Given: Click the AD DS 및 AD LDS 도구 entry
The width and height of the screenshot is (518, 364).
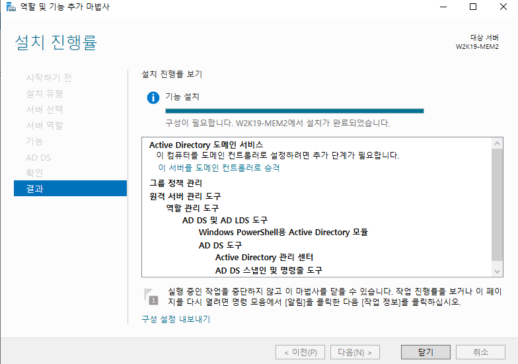Looking at the screenshot, I should (225, 221).
